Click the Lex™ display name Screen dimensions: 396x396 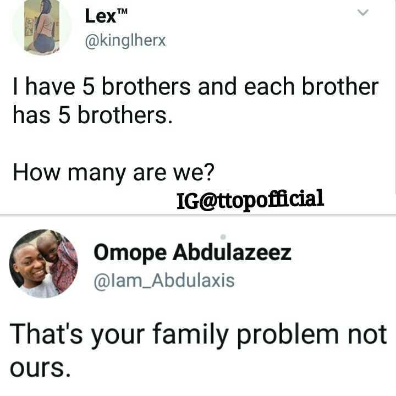pyautogui.click(x=106, y=16)
